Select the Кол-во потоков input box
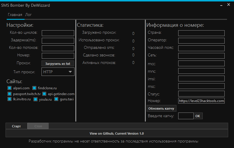This screenshot has width=234, height=148. 58,48
